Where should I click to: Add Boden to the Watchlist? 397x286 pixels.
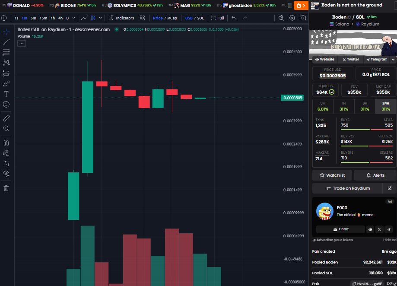tap(332, 175)
